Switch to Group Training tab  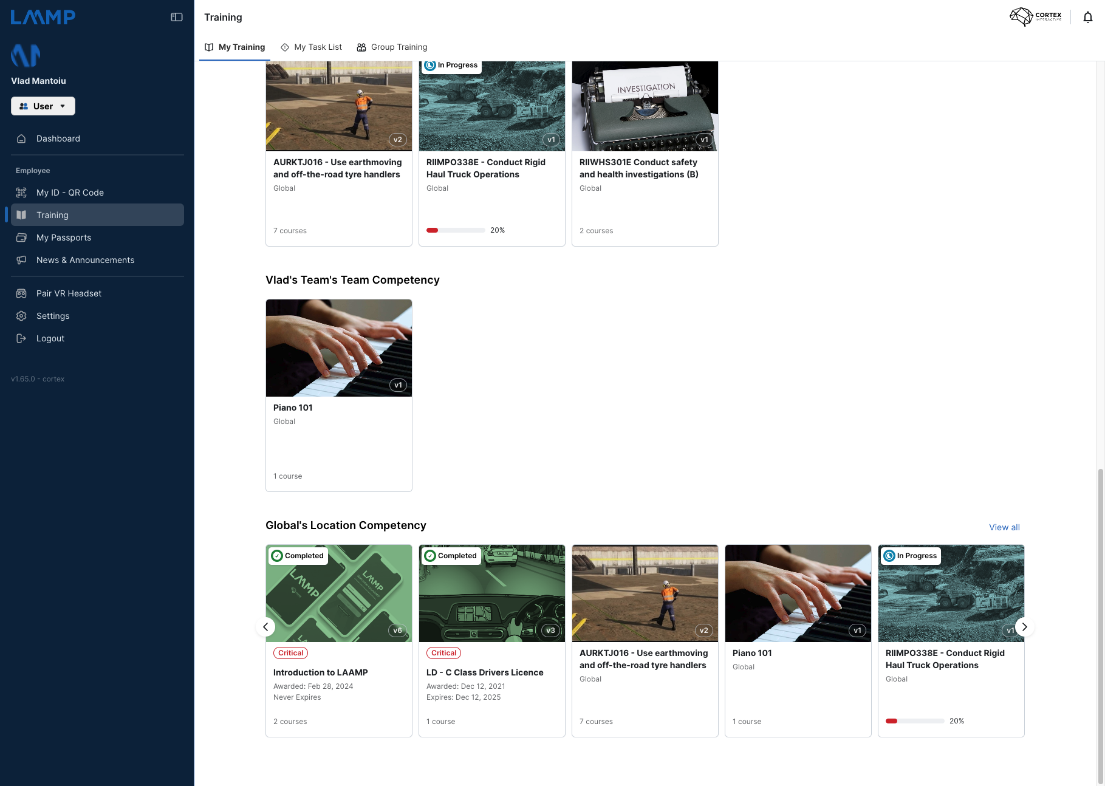[x=392, y=47]
